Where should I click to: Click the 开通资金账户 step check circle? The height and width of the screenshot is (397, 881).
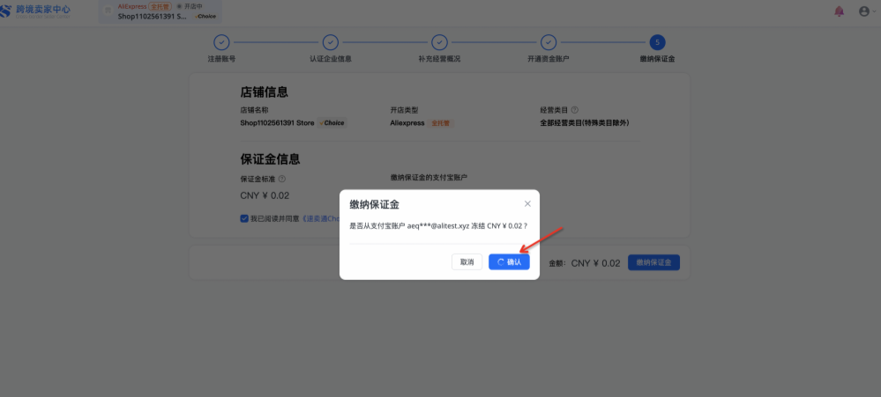pyautogui.click(x=549, y=42)
